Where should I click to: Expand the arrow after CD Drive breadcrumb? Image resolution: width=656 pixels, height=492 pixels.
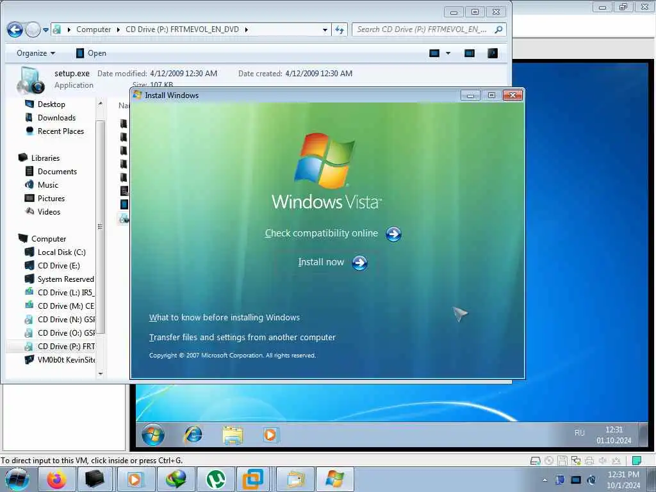(x=247, y=29)
